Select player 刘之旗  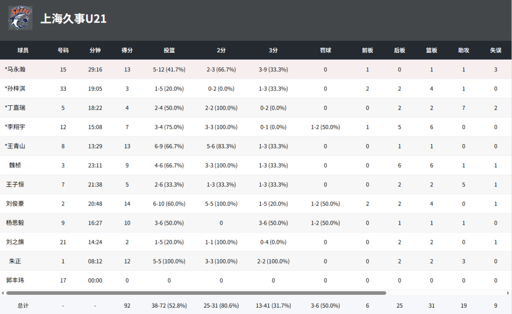(x=15, y=242)
